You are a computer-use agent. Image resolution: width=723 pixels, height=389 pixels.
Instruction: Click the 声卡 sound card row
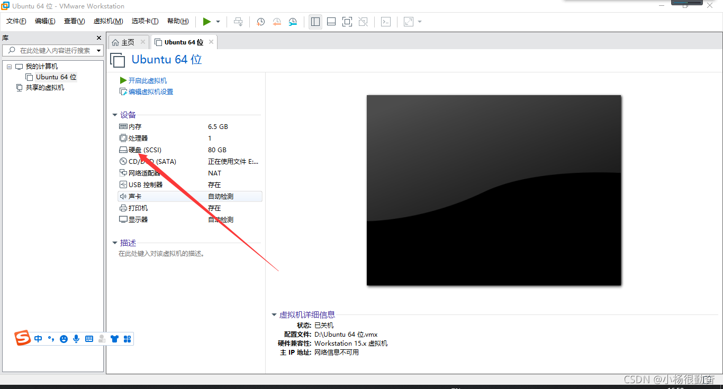[x=190, y=197]
